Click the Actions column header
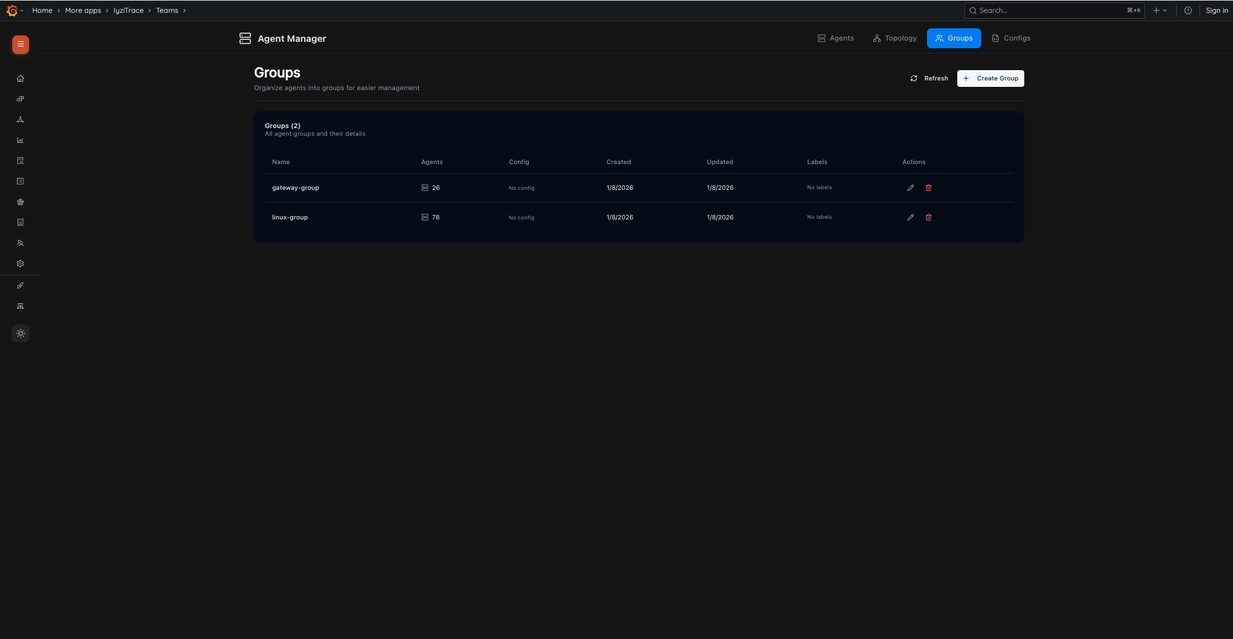The height and width of the screenshot is (639, 1233). (x=913, y=162)
